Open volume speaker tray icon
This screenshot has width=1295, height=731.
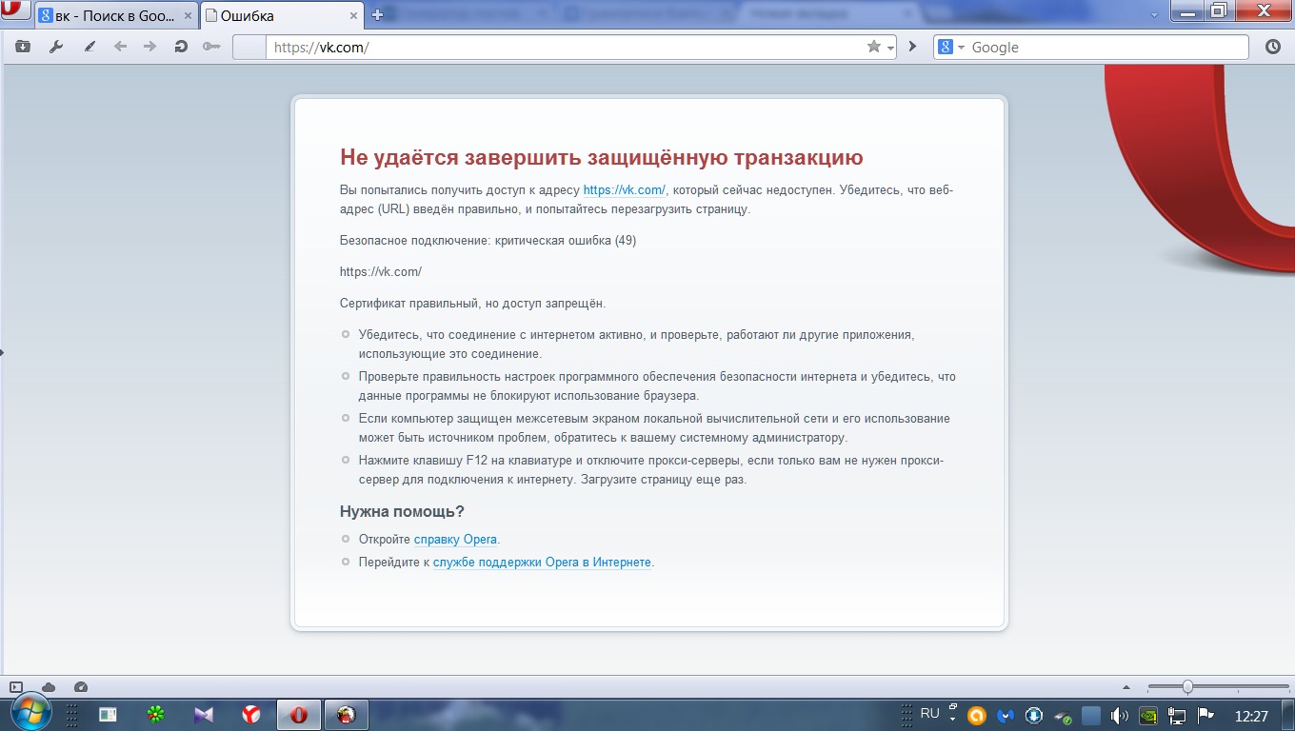pyautogui.click(x=1120, y=715)
